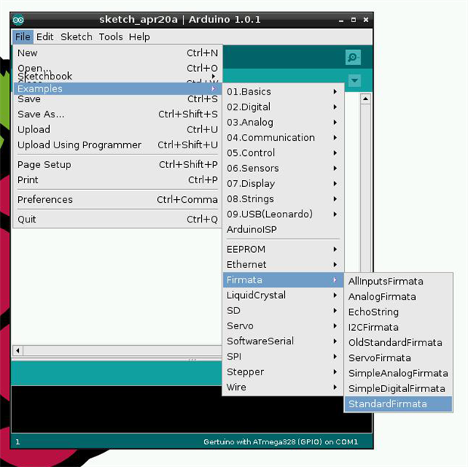Screen dimensions: 468x467
Task: Expand Servo library examples
Action: tap(283, 325)
